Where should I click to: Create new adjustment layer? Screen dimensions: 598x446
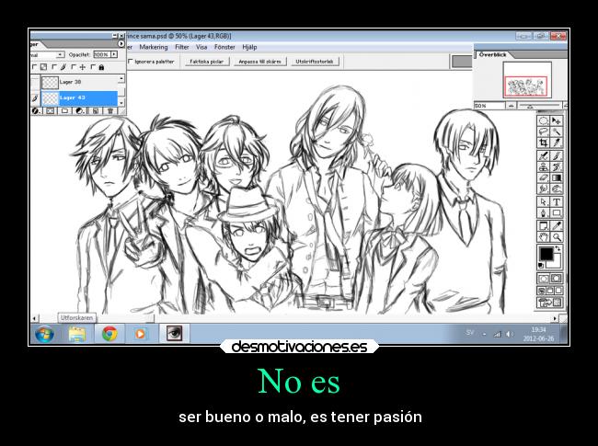click(80, 111)
